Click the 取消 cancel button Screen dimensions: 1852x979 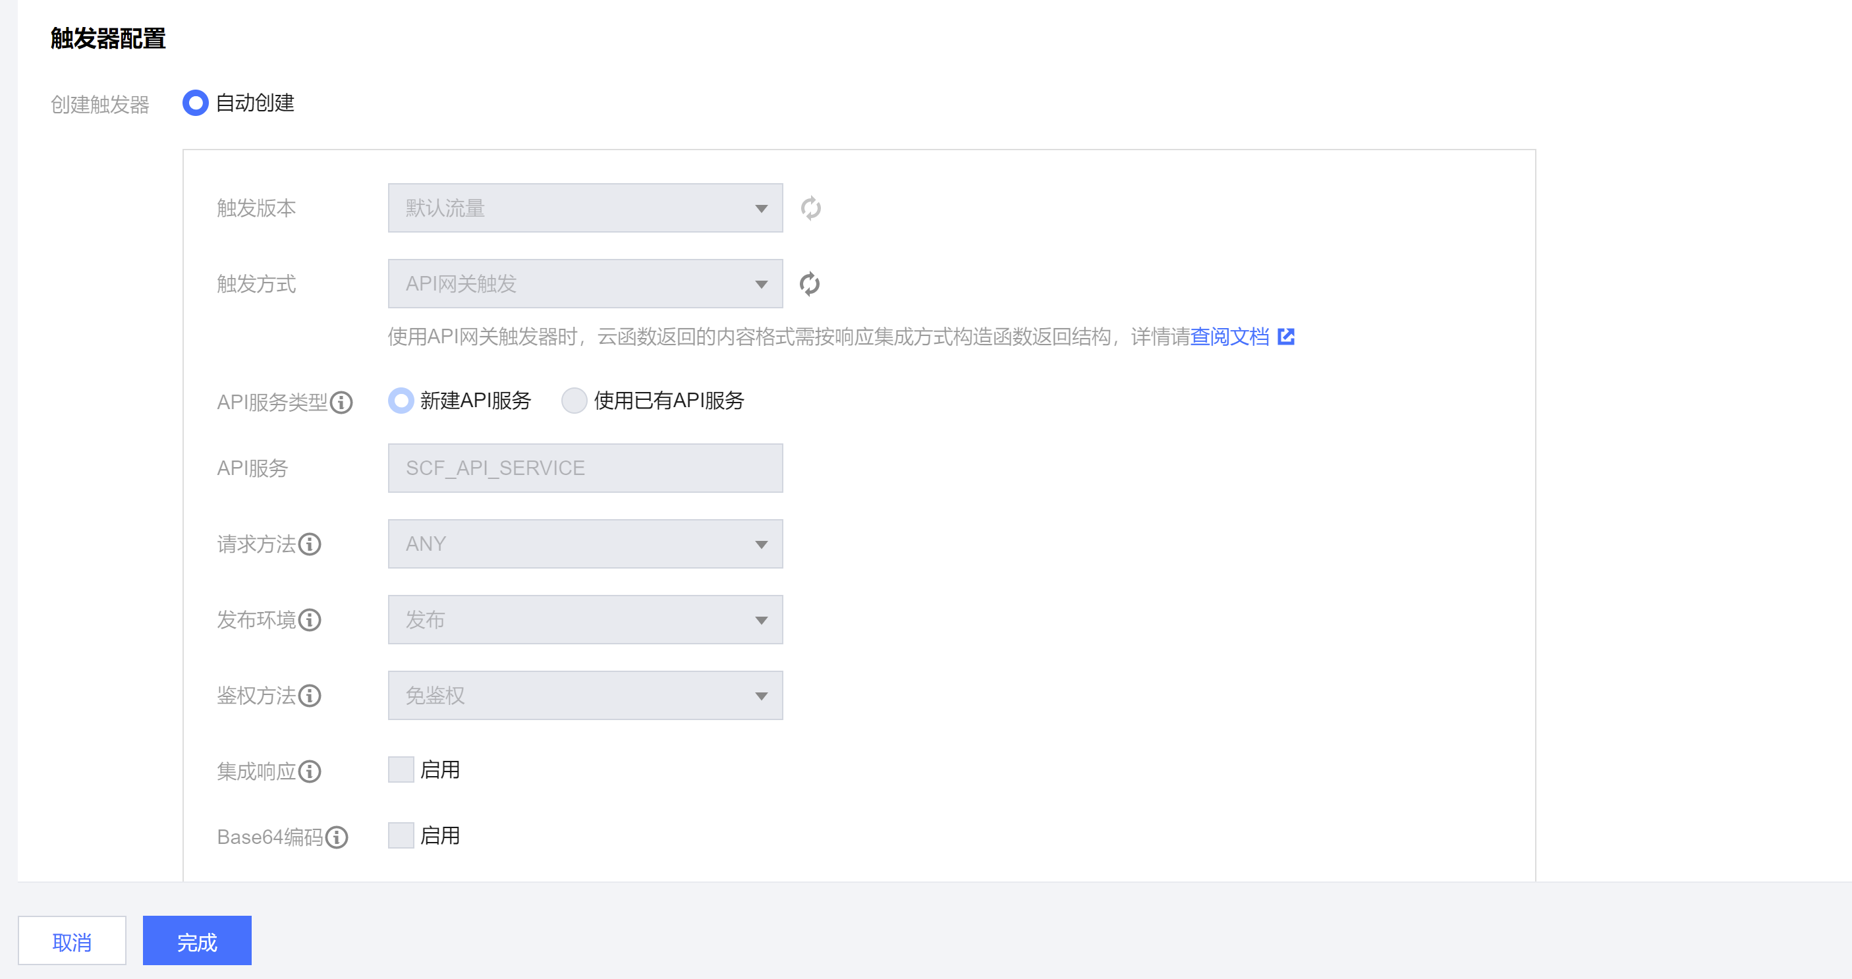(72, 941)
